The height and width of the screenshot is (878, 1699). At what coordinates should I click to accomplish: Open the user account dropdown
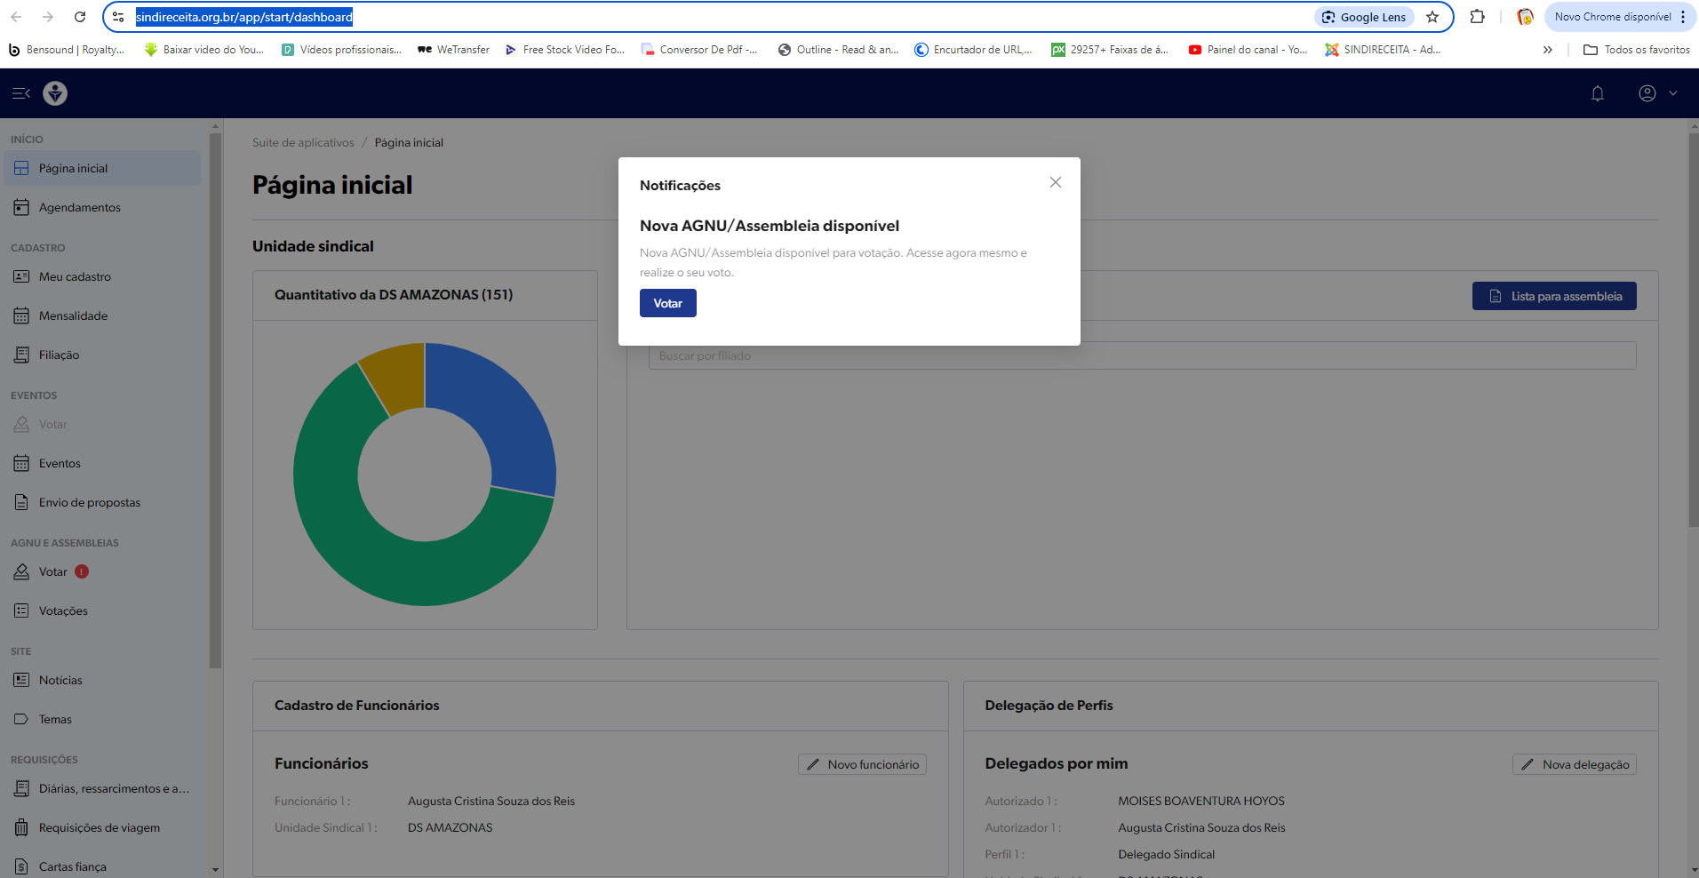pos(1657,93)
